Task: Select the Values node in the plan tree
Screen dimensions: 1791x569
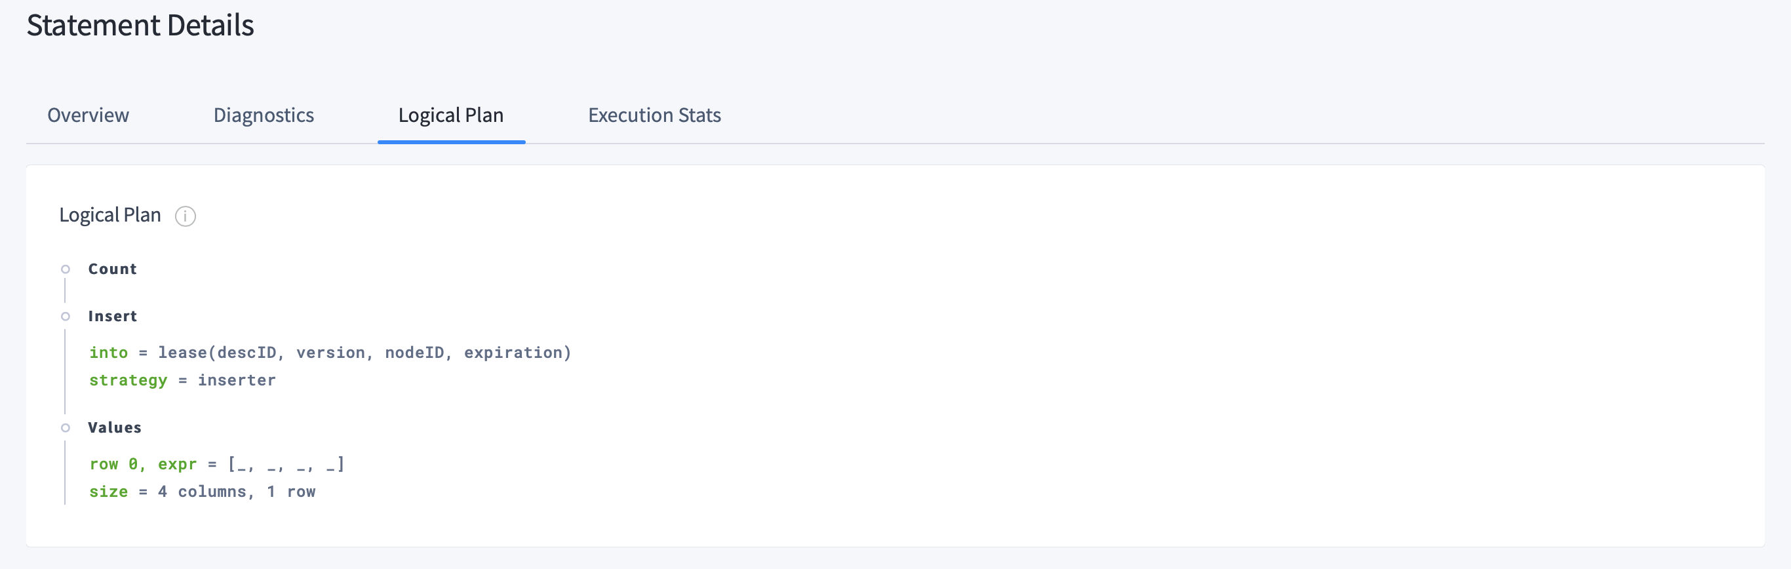Action: (x=115, y=427)
